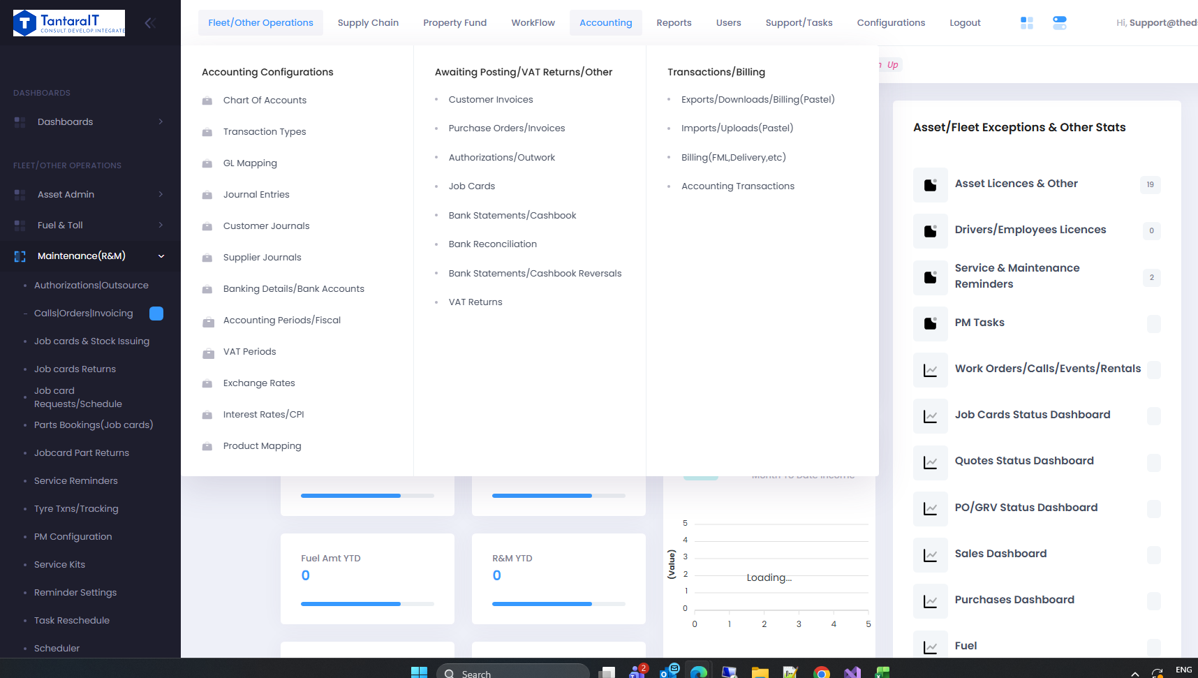Click the Quotes Status Dashboard chart icon
The width and height of the screenshot is (1198, 678).
[x=931, y=462]
